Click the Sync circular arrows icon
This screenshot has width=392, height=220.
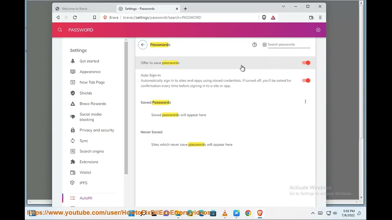[73, 141]
